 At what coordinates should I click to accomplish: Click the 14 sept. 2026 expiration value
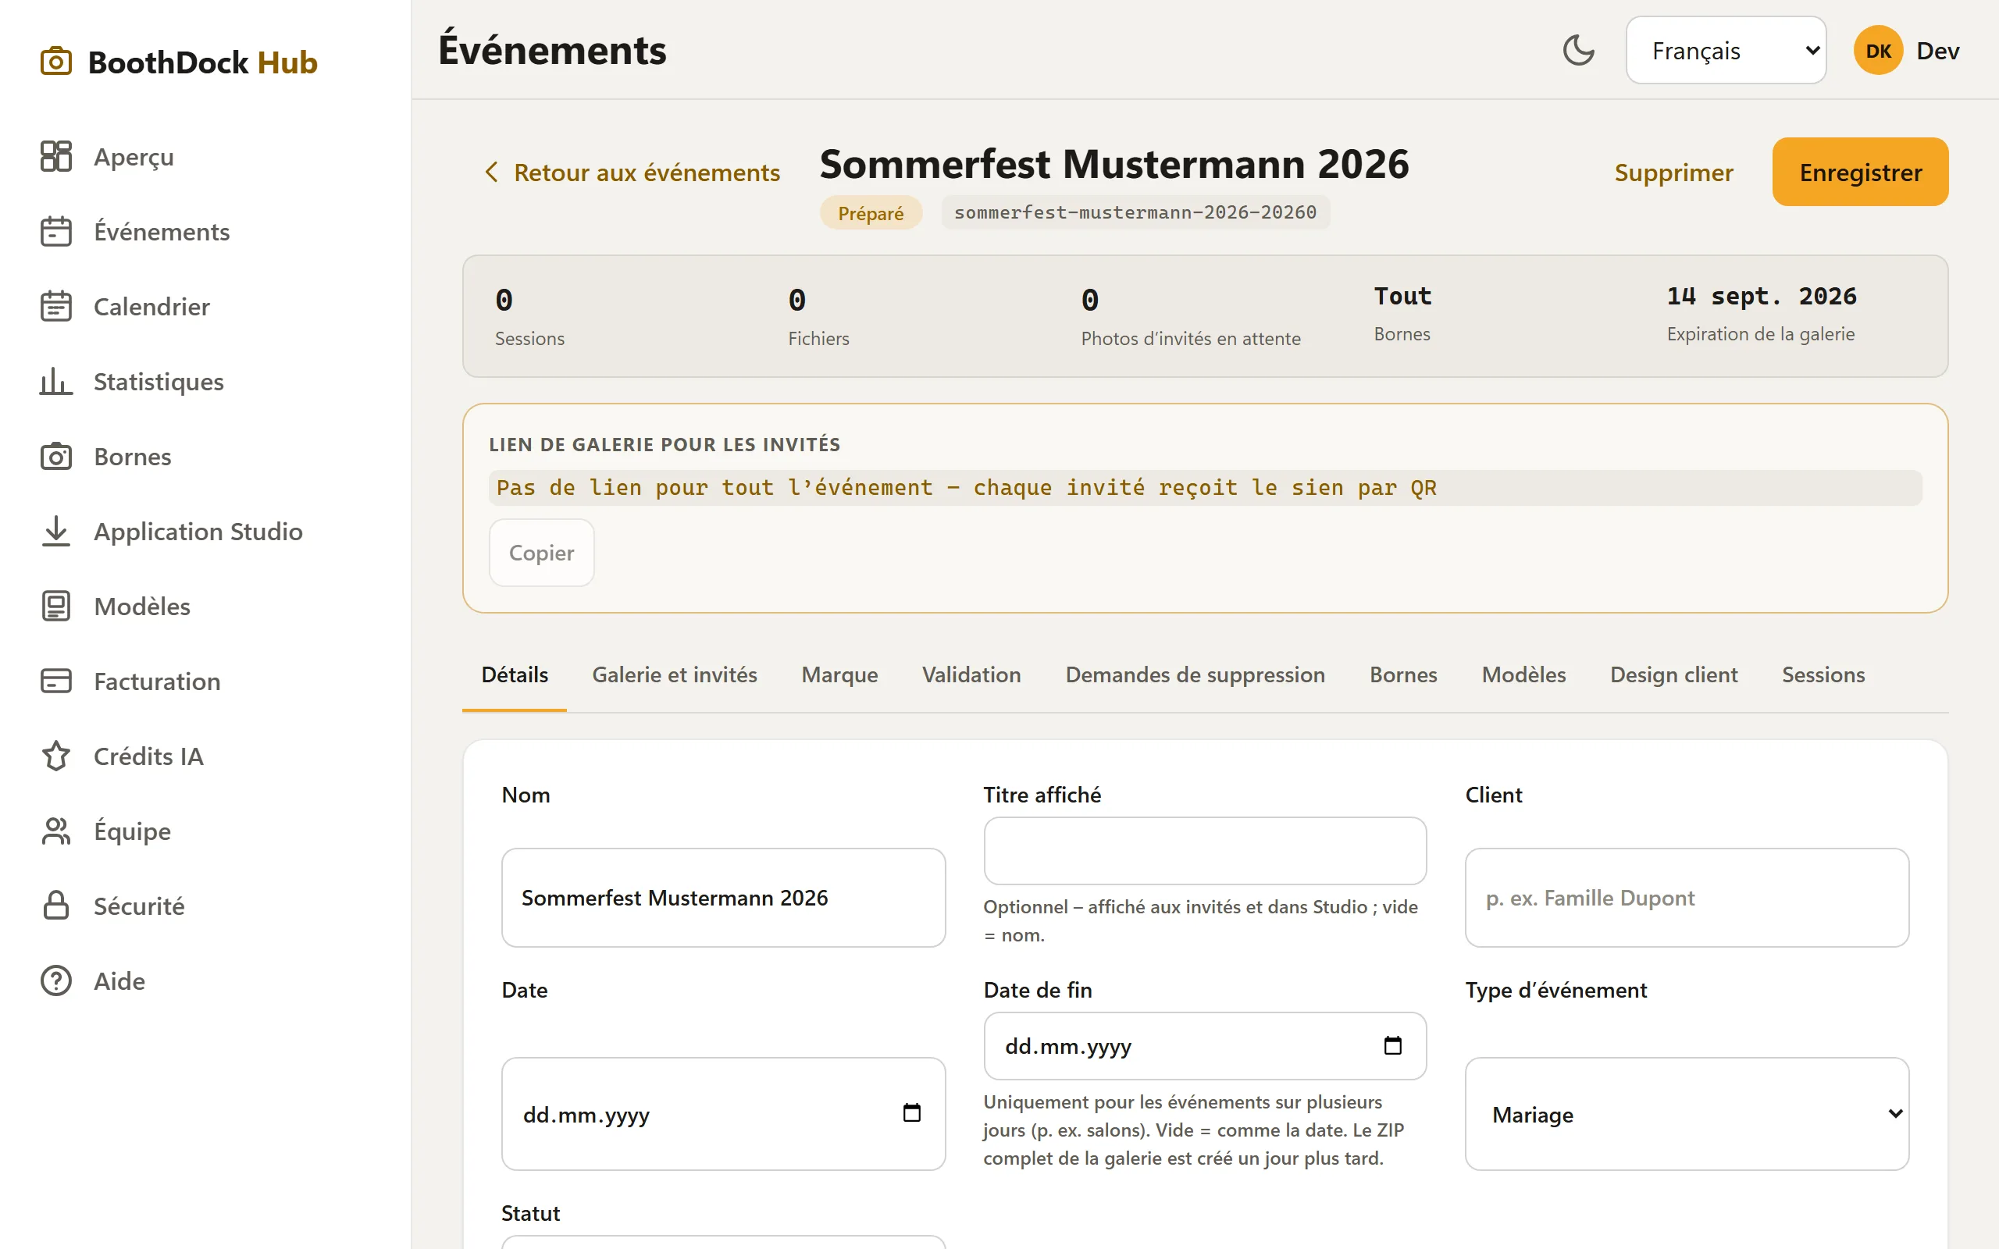[x=1761, y=296]
